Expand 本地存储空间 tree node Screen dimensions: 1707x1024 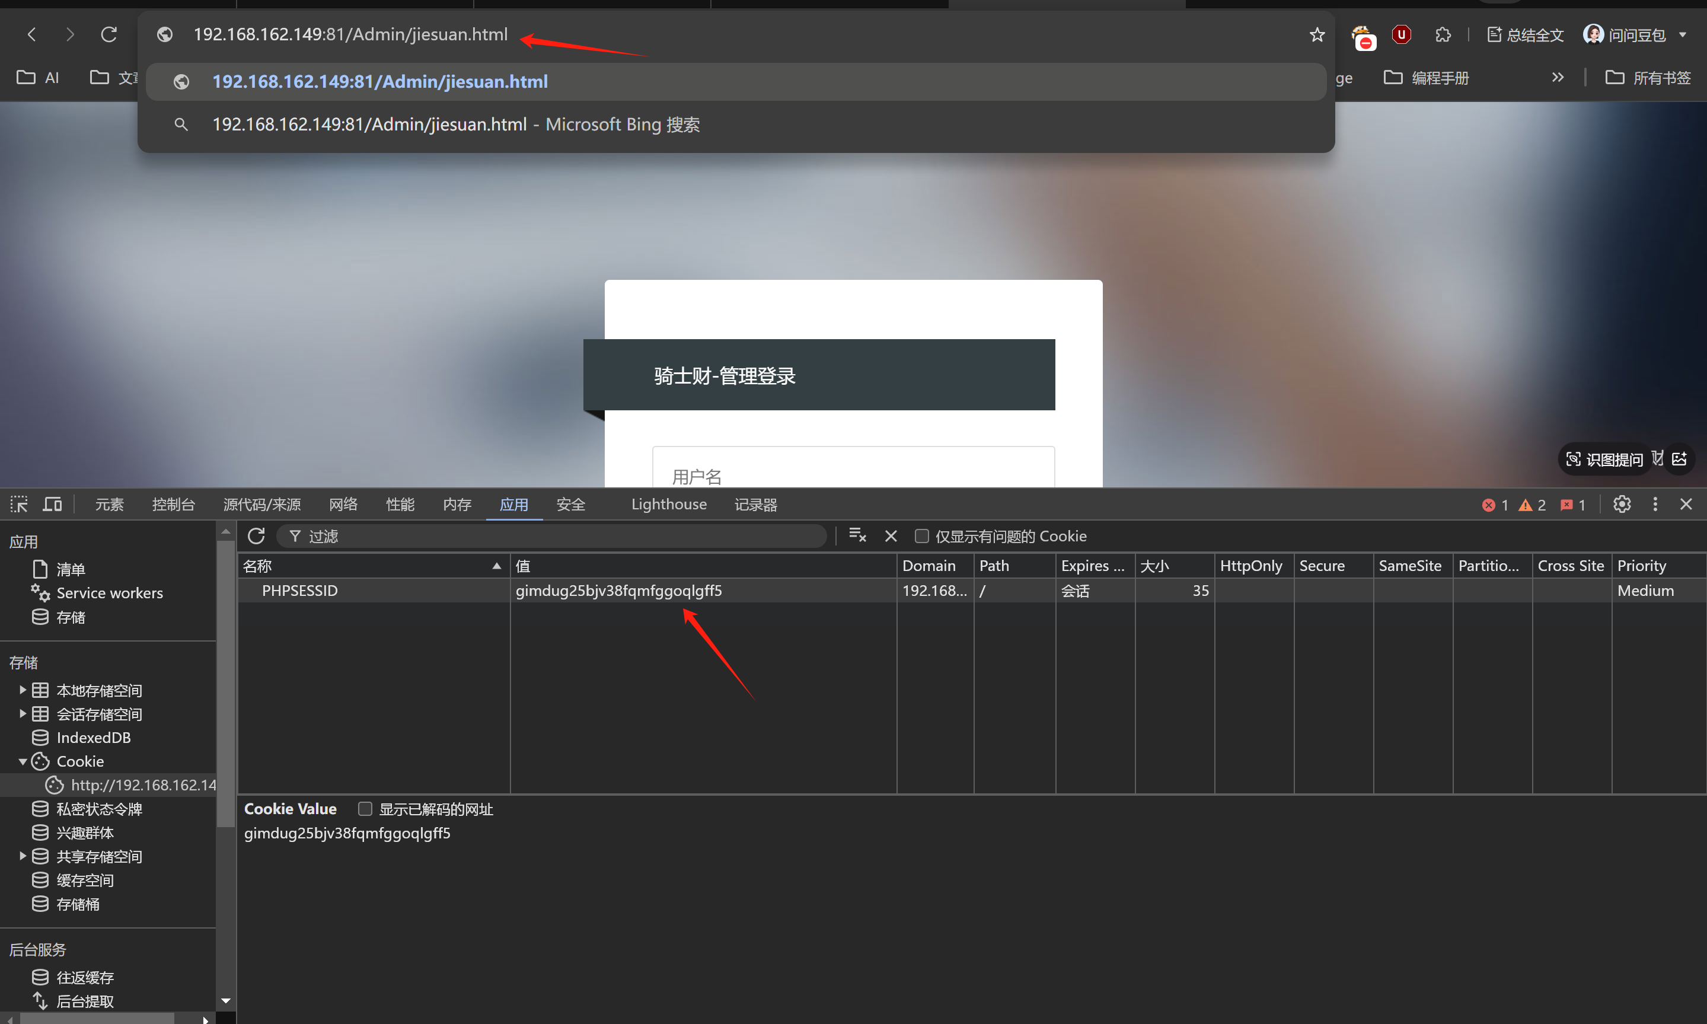coord(22,690)
